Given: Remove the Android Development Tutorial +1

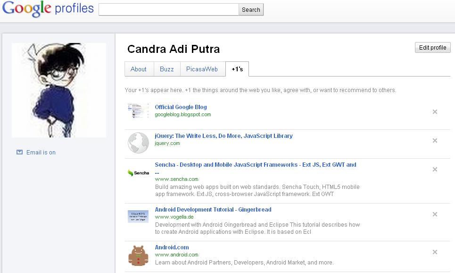Looking at the screenshot, I should point(435,214).
